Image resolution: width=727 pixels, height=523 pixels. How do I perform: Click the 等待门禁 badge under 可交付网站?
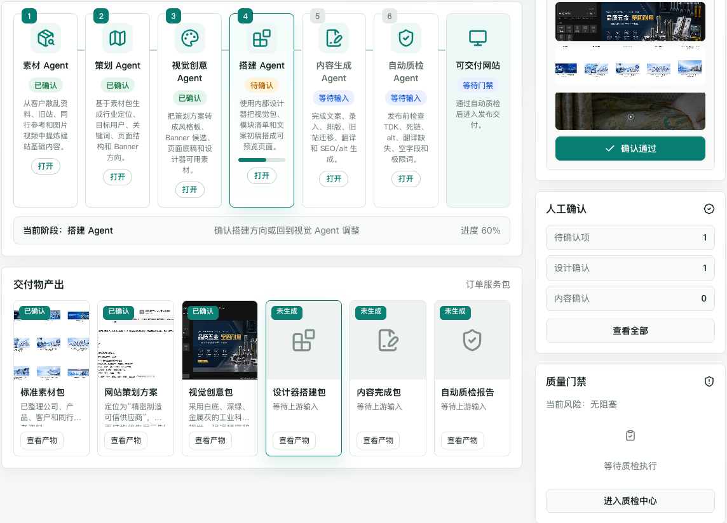click(478, 85)
